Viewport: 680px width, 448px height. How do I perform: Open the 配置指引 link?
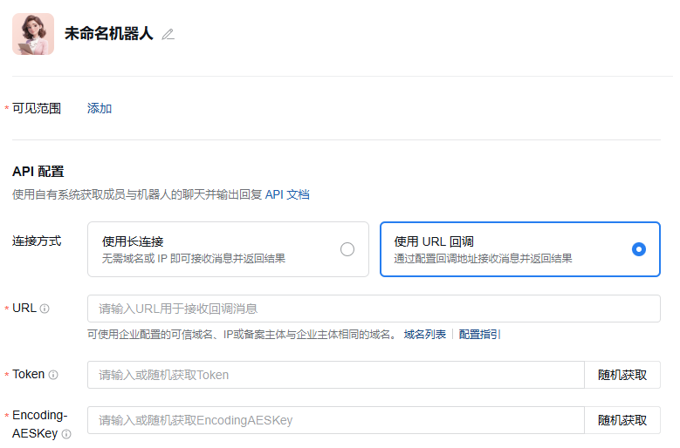pos(480,335)
